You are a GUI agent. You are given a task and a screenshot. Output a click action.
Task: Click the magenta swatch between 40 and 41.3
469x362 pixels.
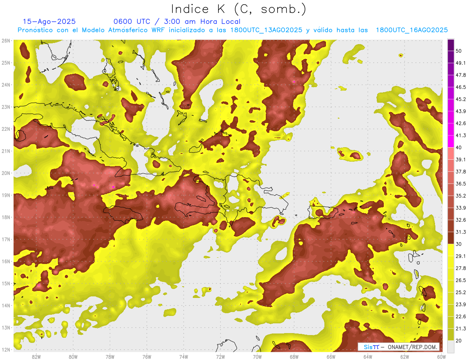pos(451,141)
